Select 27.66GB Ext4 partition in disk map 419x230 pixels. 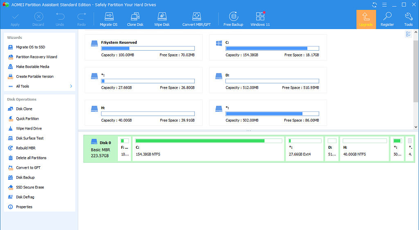[x=304, y=149]
